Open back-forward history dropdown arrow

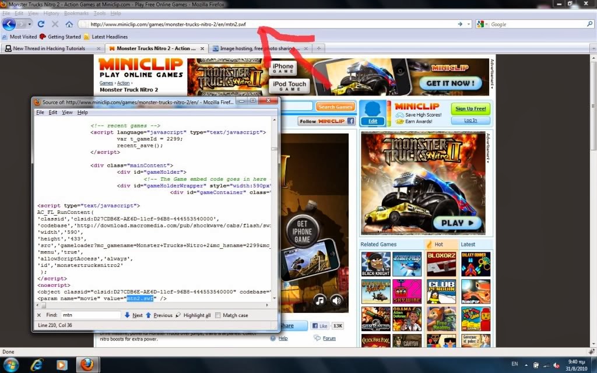click(30, 24)
